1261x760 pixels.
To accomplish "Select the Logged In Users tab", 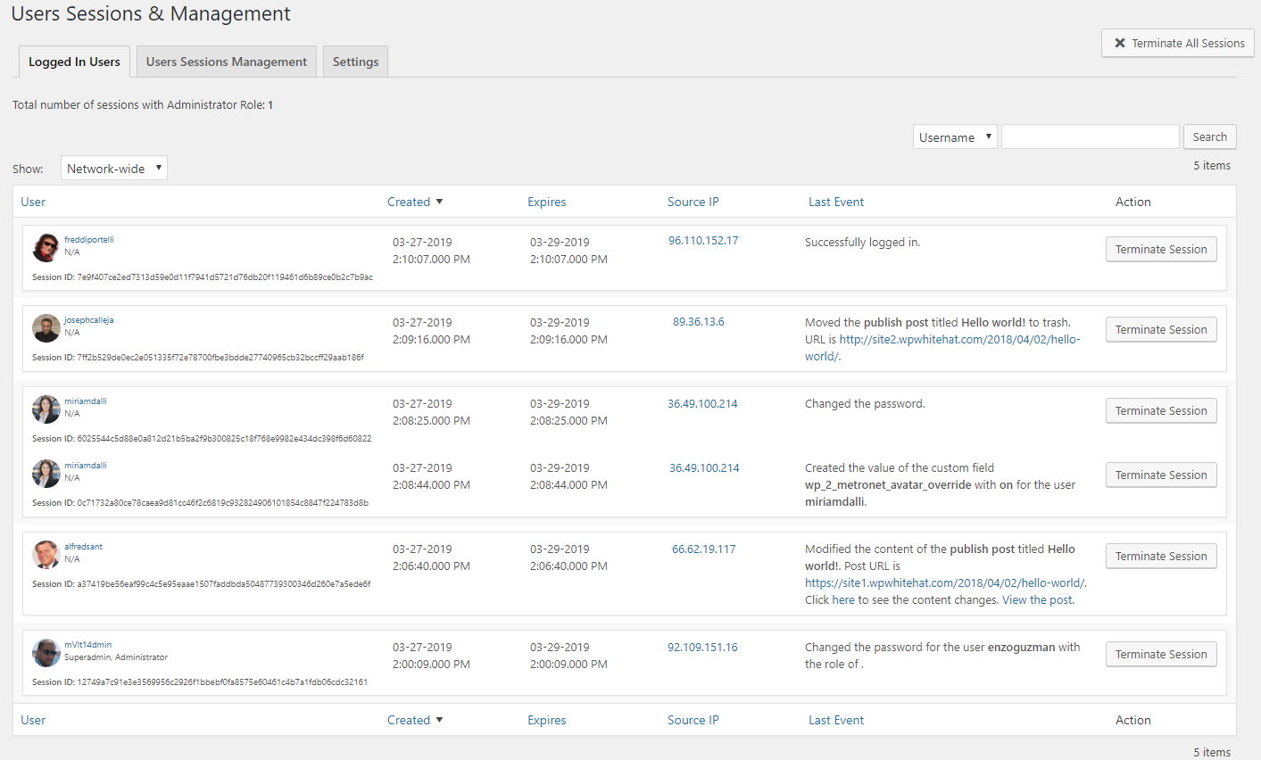I will coord(74,62).
